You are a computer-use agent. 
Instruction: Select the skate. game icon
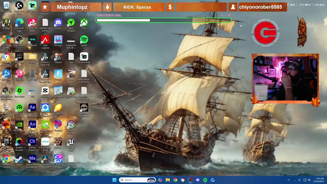[x=71, y=75]
